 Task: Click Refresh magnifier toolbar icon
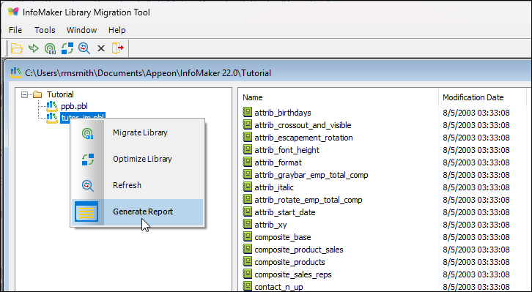click(x=84, y=48)
